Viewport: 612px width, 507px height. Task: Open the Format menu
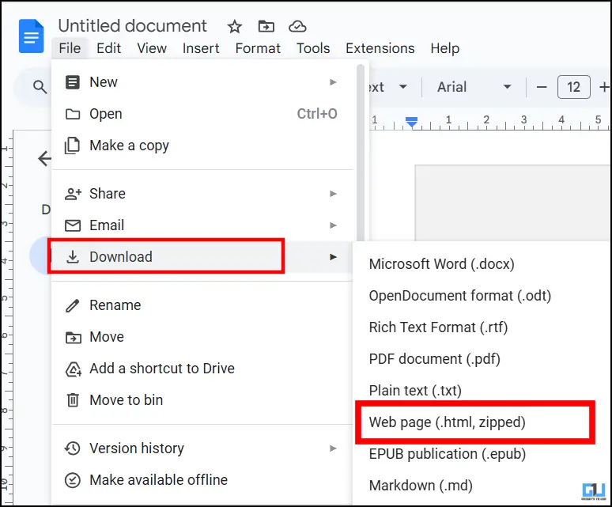pyautogui.click(x=258, y=48)
